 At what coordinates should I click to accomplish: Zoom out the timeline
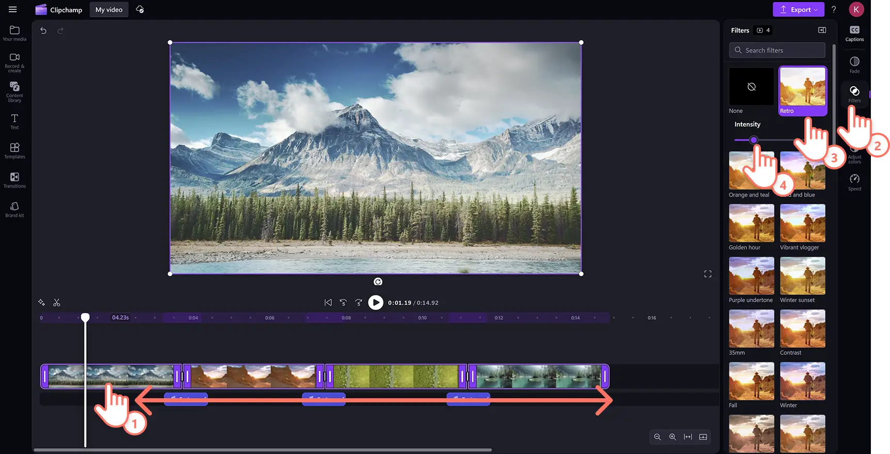[657, 437]
